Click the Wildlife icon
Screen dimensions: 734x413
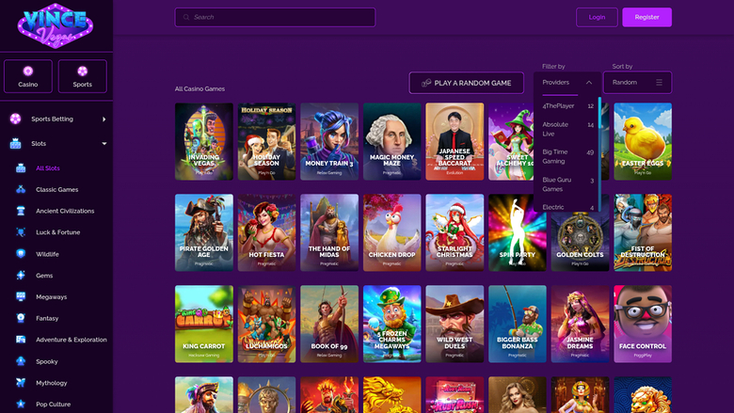pyautogui.click(x=21, y=254)
